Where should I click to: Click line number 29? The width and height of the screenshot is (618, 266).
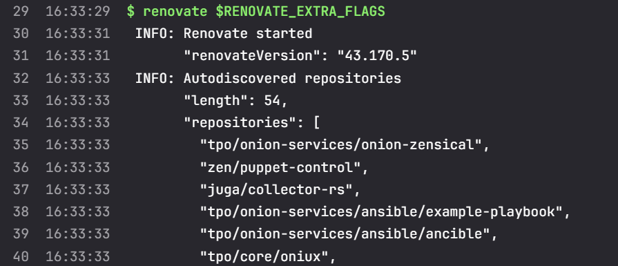21,12
